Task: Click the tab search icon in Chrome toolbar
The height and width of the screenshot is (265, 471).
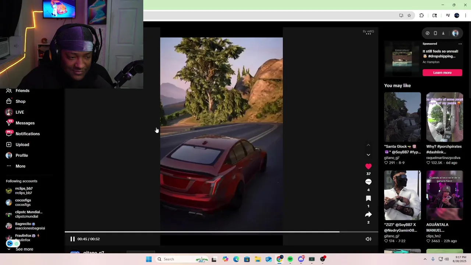Action: click(x=435, y=15)
